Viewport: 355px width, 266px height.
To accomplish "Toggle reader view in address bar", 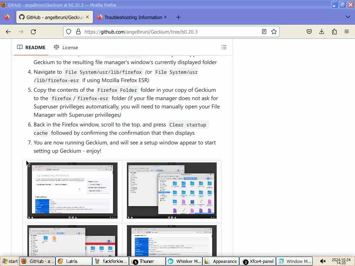I will [264, 32].
